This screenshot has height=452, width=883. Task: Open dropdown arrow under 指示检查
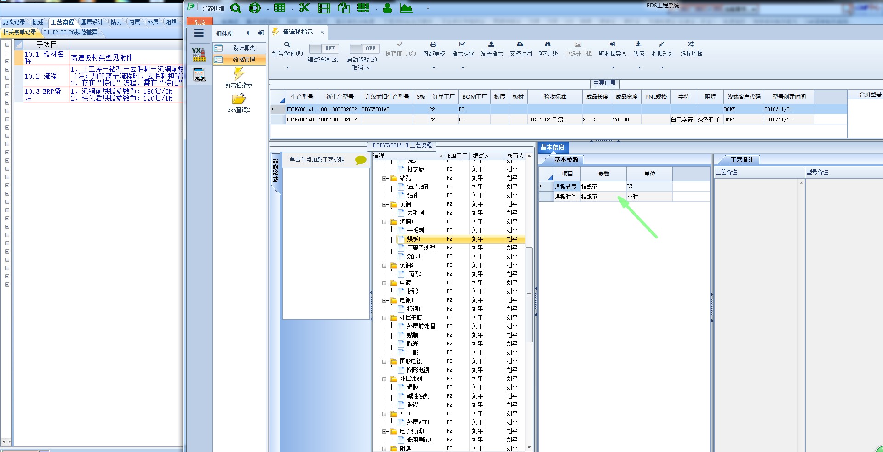[x=463, y=68]
